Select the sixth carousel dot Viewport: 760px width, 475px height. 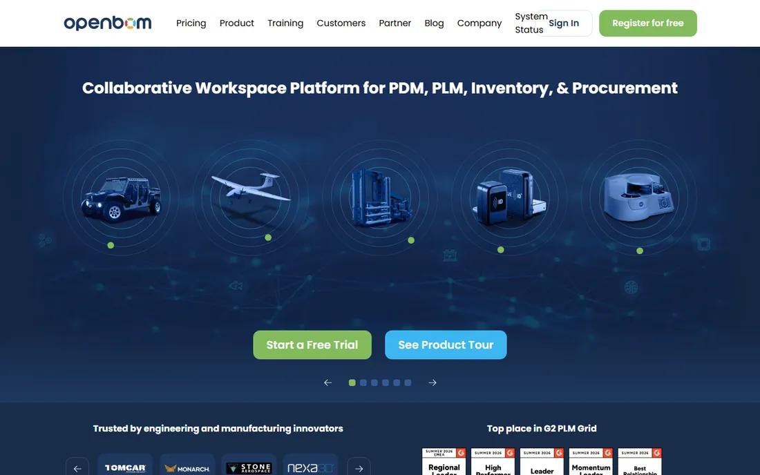tap(408, 382)
